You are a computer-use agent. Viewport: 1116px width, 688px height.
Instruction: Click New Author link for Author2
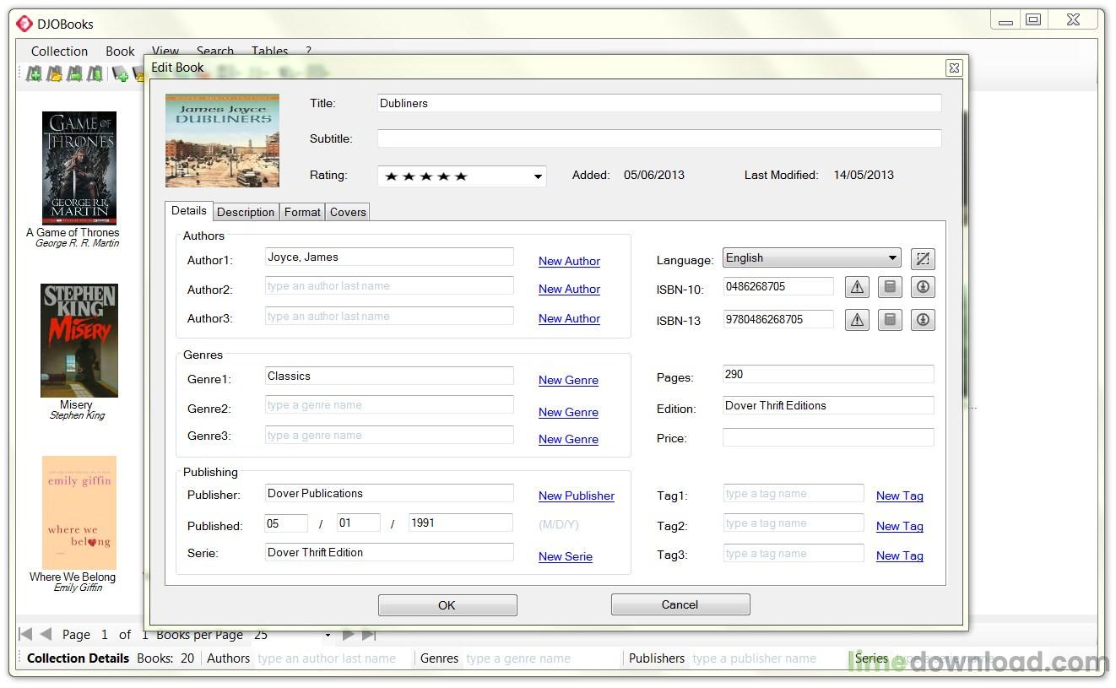(569, 289)
